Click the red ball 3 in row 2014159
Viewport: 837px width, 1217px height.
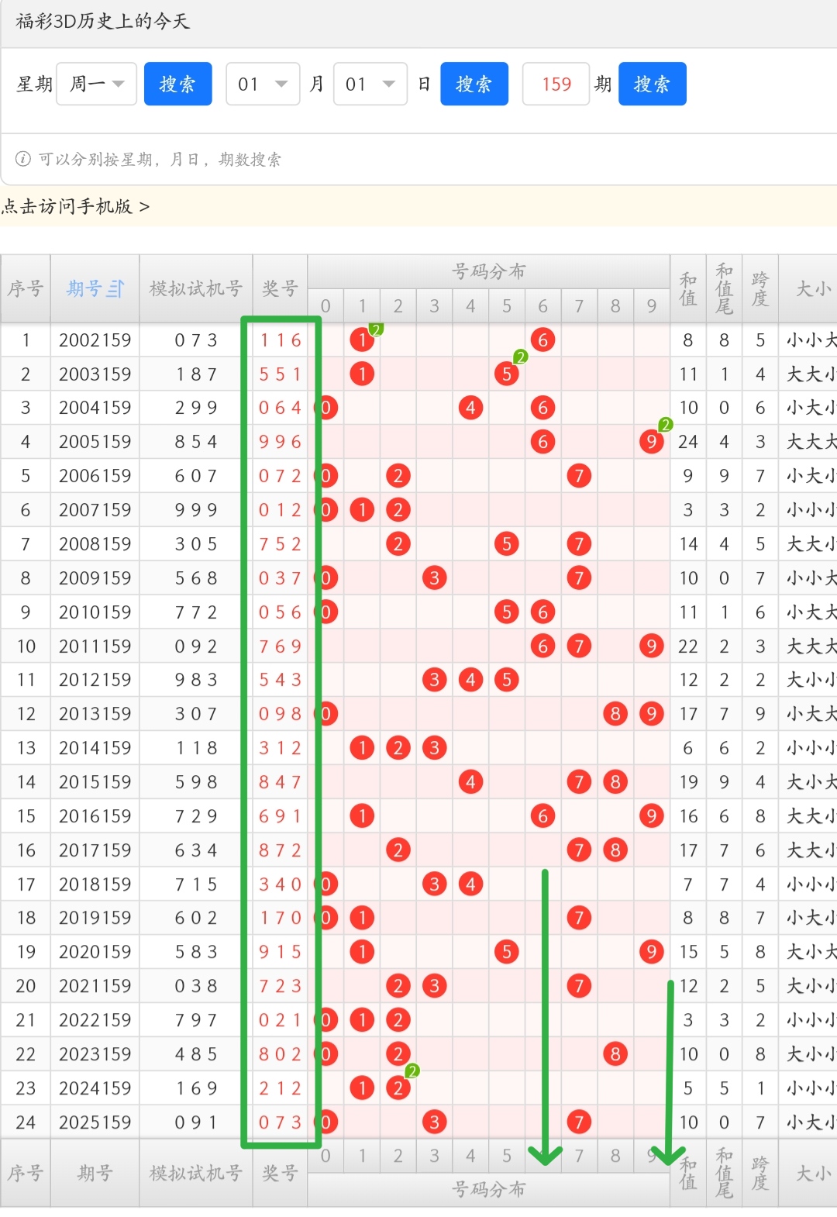434,748
